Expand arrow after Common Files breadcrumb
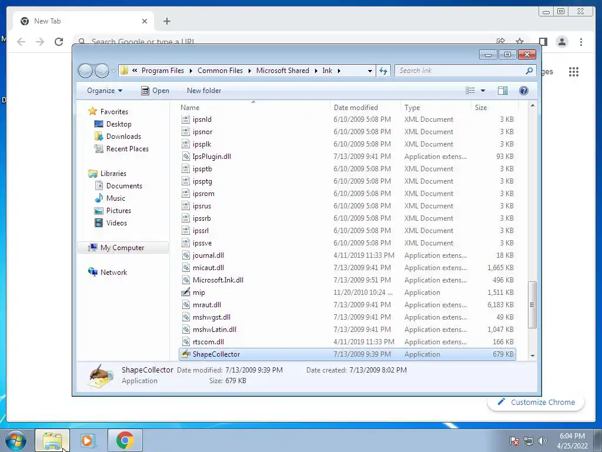The image size is (602, 452). pos(249,71)
